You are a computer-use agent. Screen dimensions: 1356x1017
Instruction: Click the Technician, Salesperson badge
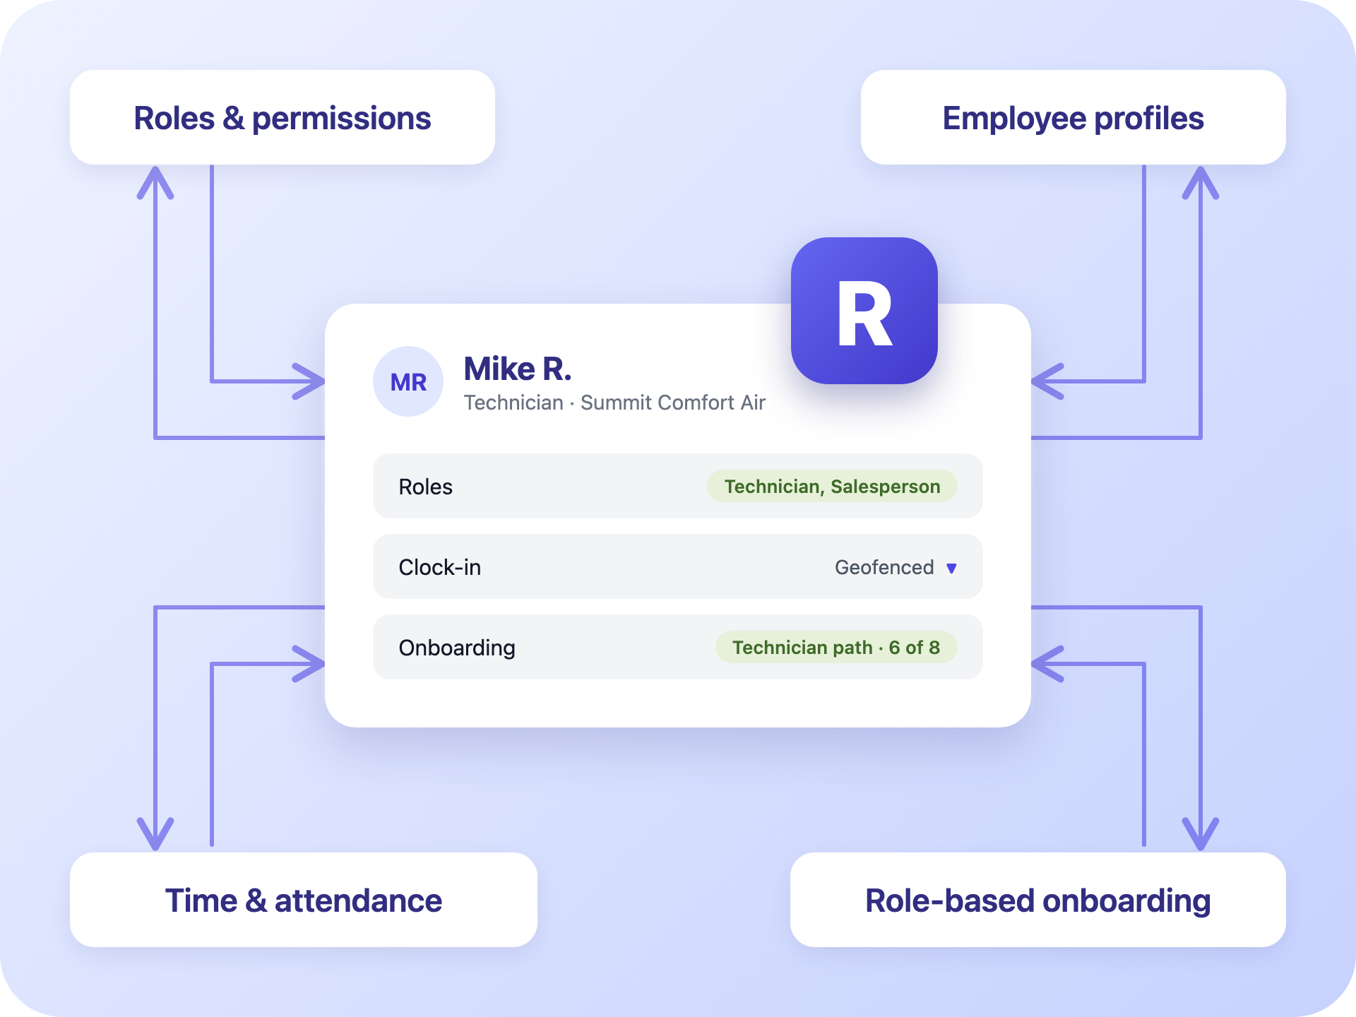832,487
